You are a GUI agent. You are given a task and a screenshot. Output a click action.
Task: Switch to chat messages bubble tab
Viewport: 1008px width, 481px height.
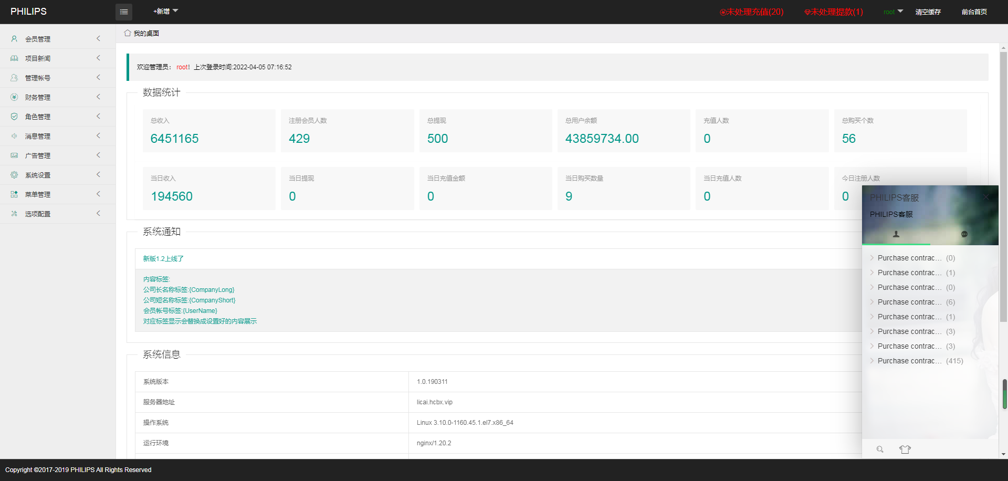click(964, 234)
